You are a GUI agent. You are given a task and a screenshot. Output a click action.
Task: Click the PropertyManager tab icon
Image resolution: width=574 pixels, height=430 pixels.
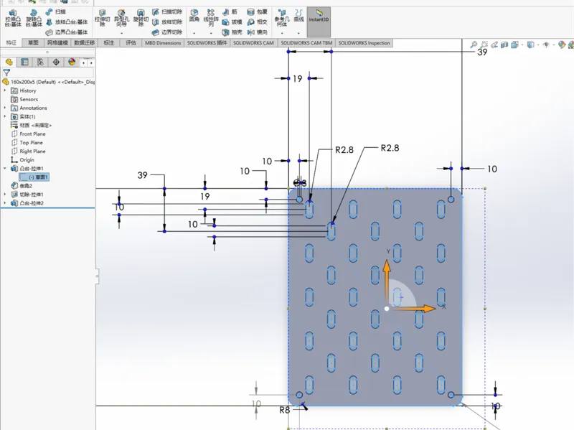[24, 62]
